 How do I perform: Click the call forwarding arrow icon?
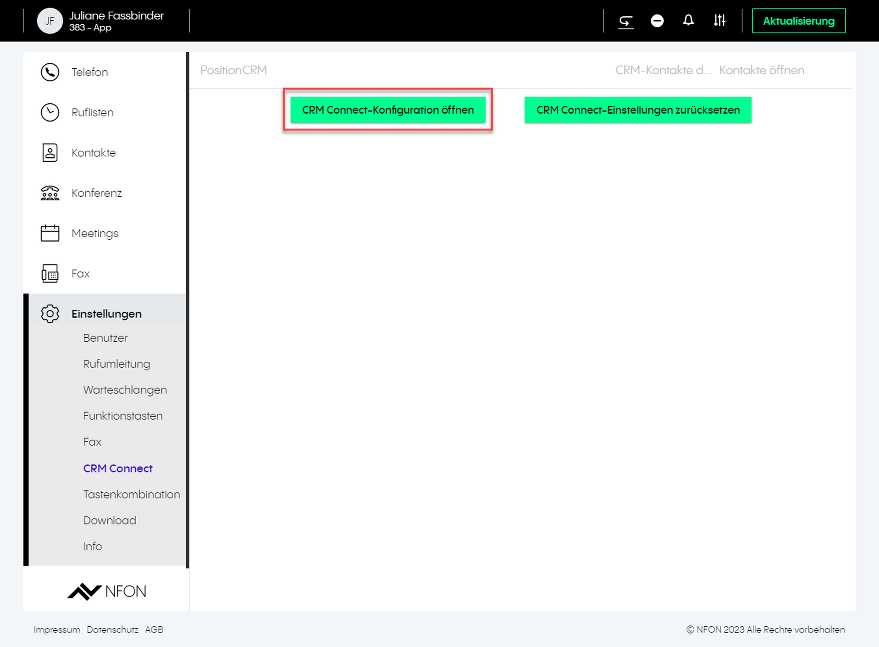tap(626, 21)
